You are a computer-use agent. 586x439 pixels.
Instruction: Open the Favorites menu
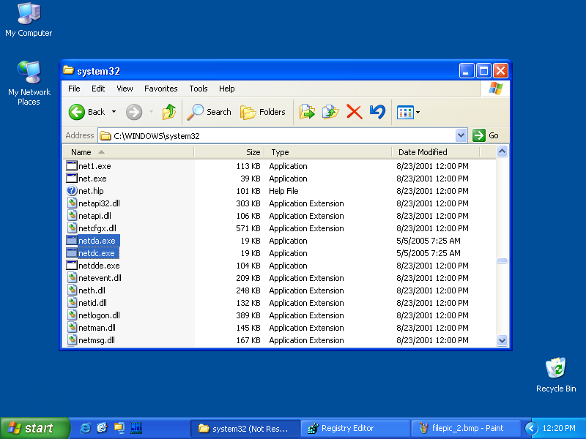(160, 89)
